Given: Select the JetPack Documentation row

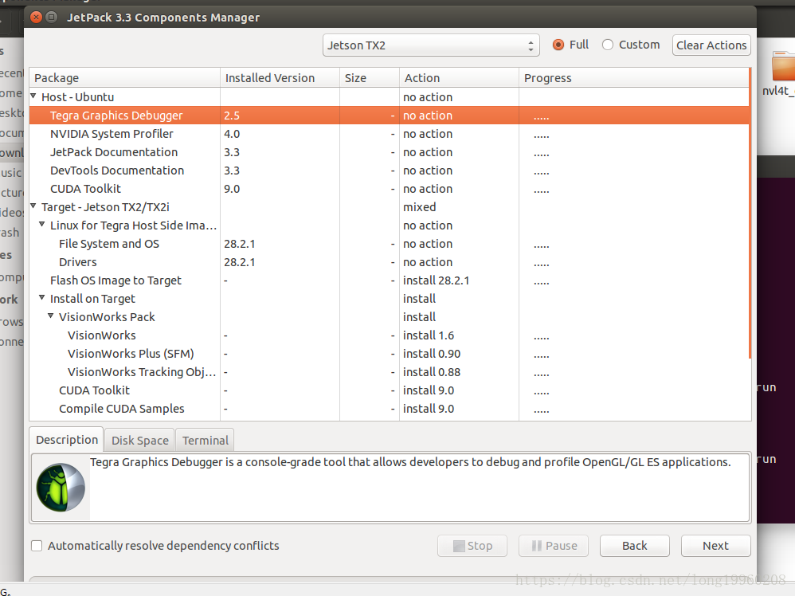Looking at the screenshot, I should click(x=389, y=152).
